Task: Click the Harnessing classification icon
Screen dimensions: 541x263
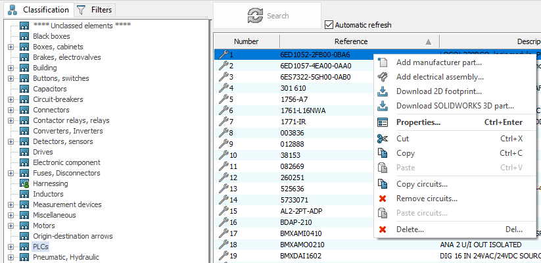Action: 24,183
